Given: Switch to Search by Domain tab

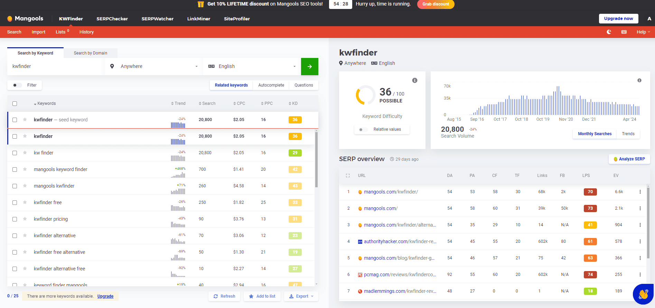Looking at the screenshot, I should pyautogui.click(x=91, y=53).
